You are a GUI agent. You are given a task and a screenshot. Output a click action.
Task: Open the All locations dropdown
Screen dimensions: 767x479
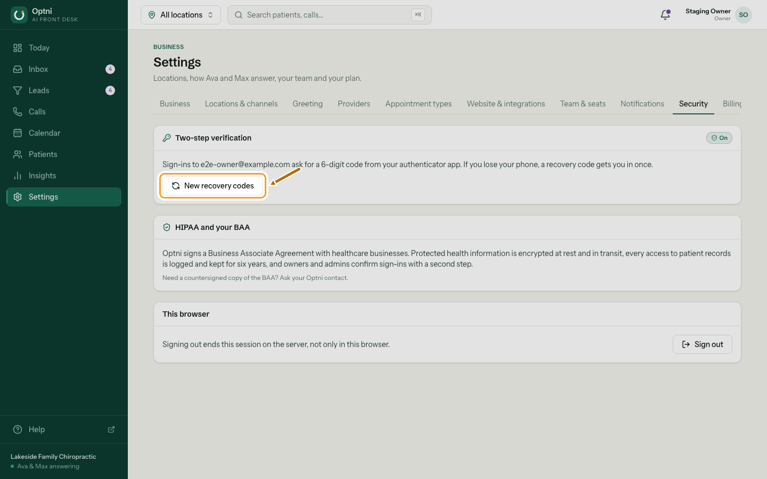click(181, 15)
